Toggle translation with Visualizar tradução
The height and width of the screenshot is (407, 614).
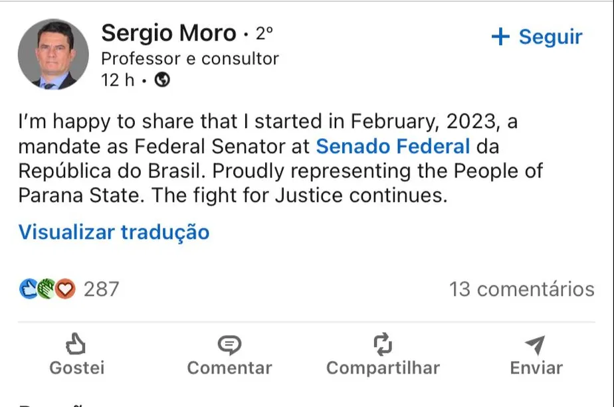[114, 232]
